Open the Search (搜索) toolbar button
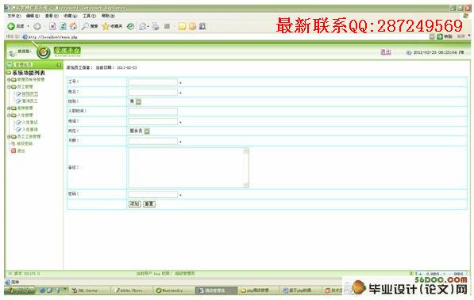The width and height of the screenshot is (474, 300). [90, 27]
